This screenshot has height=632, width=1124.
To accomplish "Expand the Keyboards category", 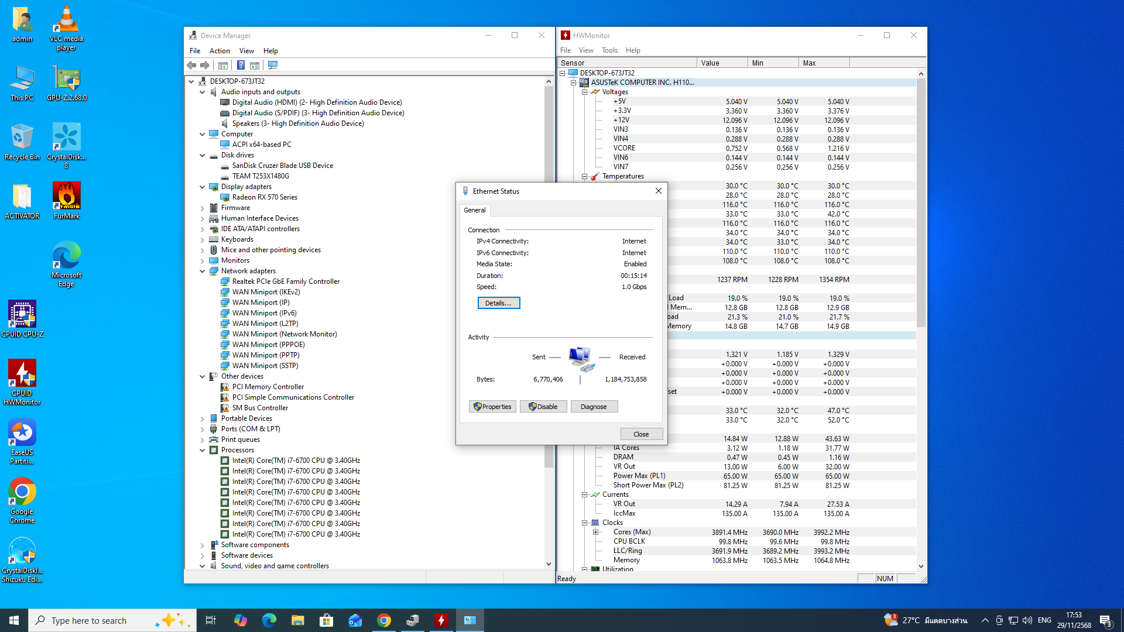I will click(x=203, y=239).
